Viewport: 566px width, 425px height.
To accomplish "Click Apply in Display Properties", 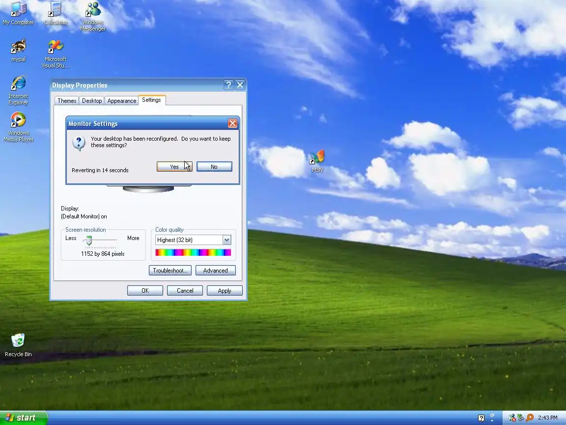I will (225, 291).
